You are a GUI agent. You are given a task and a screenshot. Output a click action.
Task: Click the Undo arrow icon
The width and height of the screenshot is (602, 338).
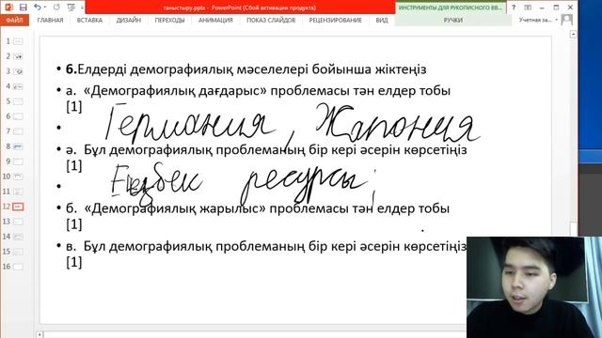[x=37, y=7]
